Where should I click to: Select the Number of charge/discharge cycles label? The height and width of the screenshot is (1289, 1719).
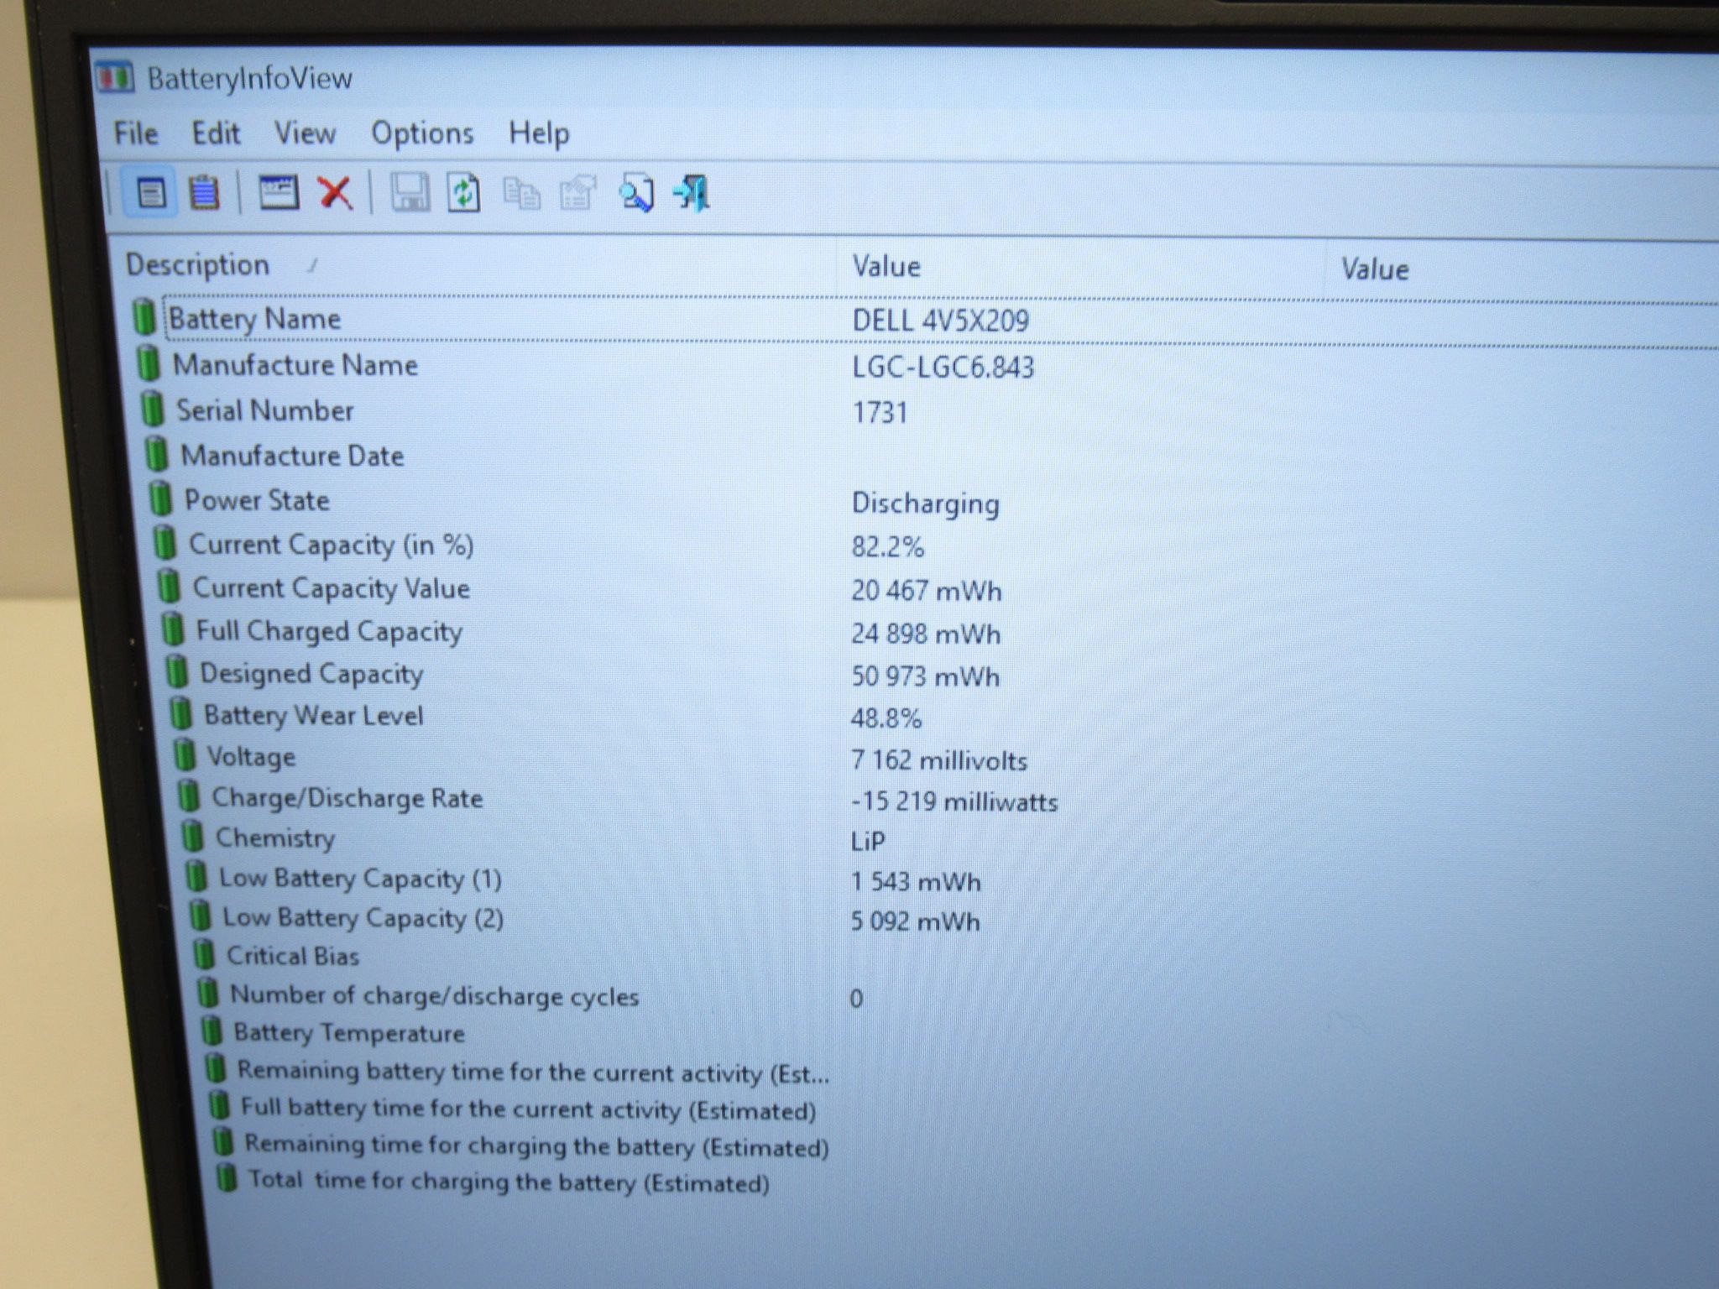434,996
